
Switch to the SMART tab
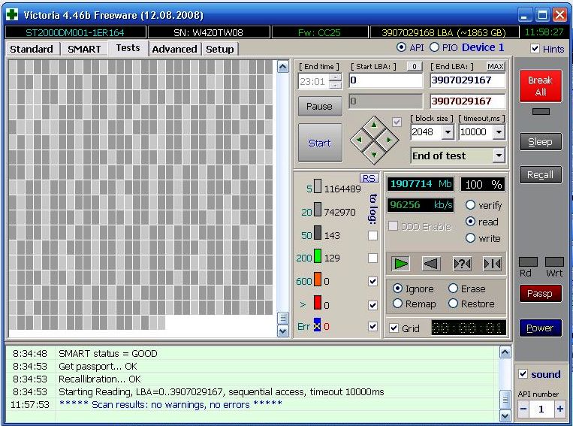(84, 49)
